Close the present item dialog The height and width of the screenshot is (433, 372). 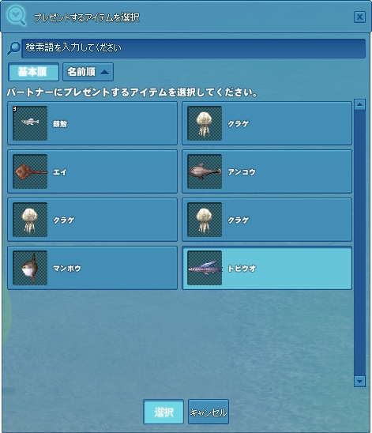point(359,17)
